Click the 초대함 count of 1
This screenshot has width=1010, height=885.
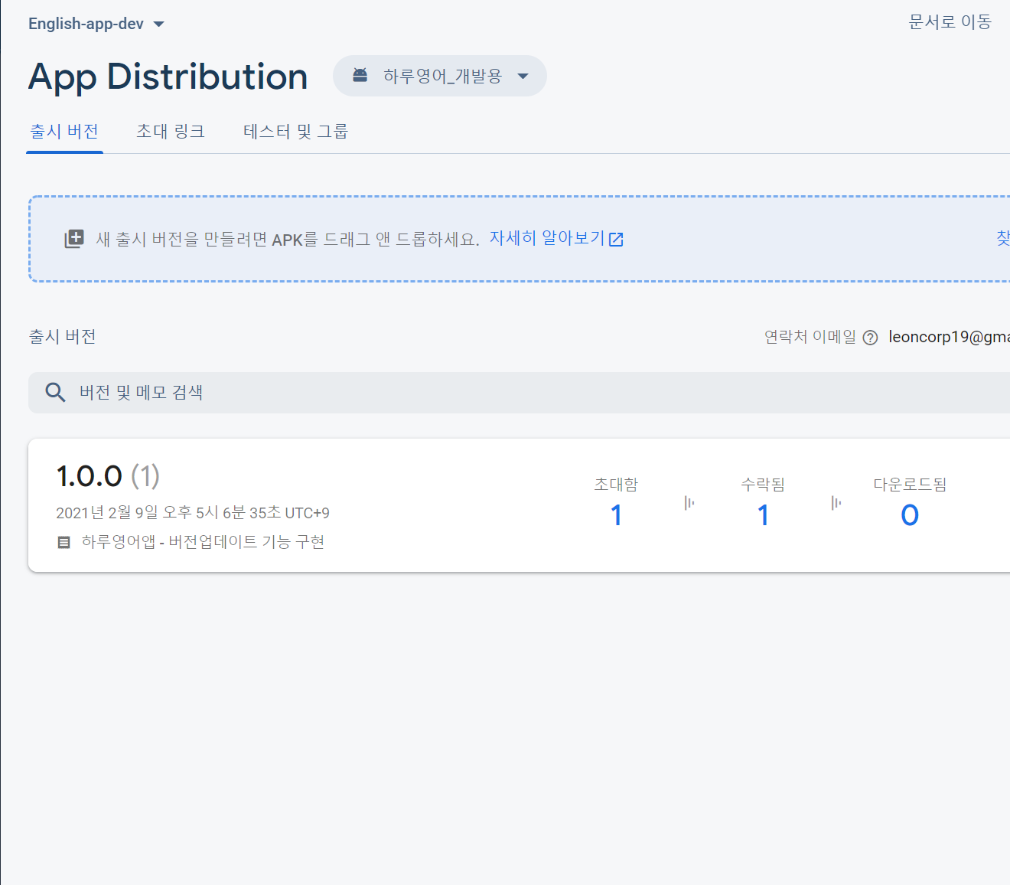pyautogui.click(x=616, y=515)
